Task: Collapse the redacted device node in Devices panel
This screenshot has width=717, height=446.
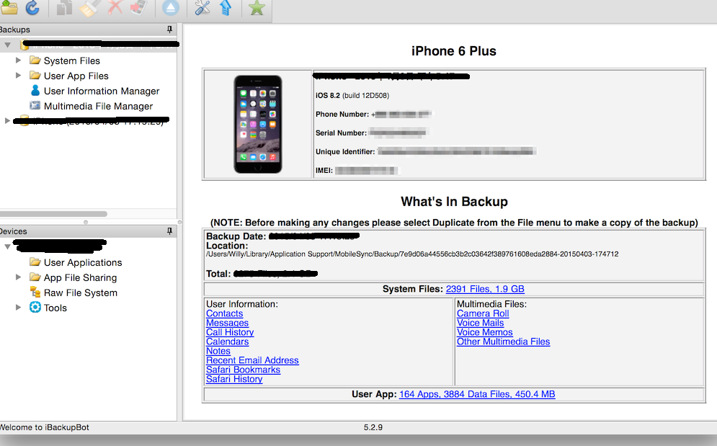Action: pyautogui.click(x=8, y=246)
